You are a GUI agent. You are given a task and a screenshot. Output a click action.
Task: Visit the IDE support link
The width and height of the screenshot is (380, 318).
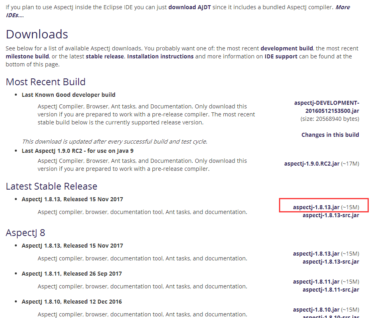click(281, 56)
